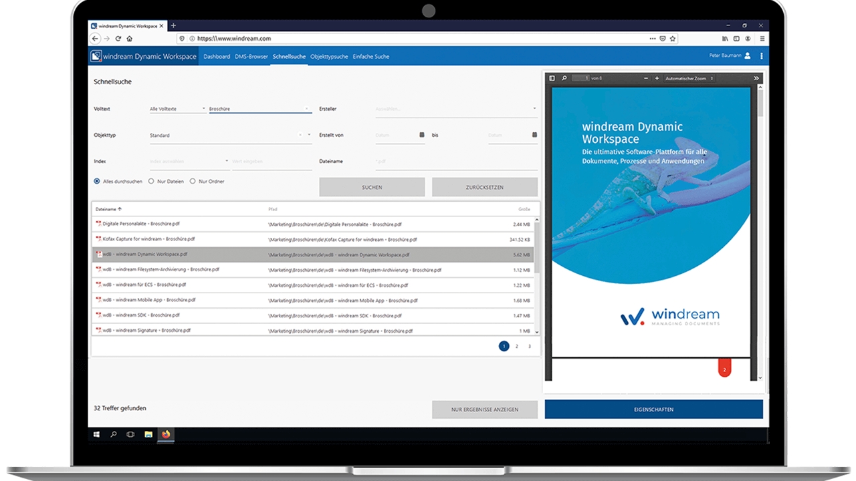Open the Dashboard tab
The width and height of the screenshot is (856, 481).
[217, 56]
